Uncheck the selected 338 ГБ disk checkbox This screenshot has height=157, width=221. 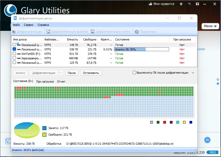[14, 49]
